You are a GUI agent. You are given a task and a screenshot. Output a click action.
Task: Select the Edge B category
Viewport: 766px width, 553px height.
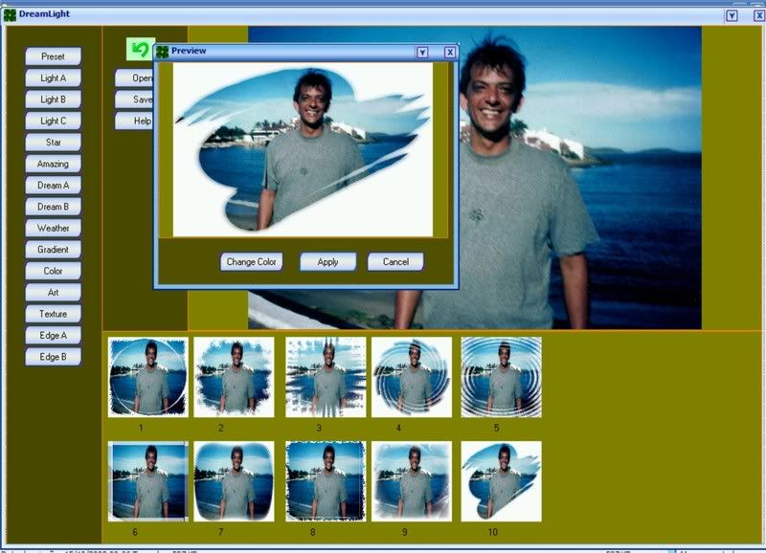[54, 357]
